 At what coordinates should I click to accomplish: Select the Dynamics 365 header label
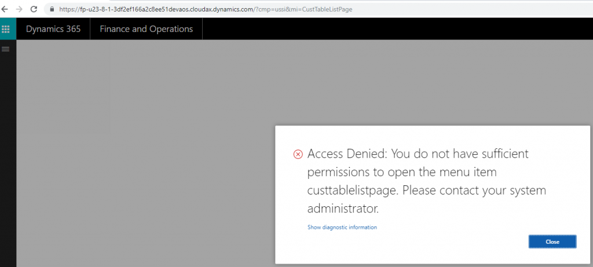pyautogui.click(x=53, y=29)
